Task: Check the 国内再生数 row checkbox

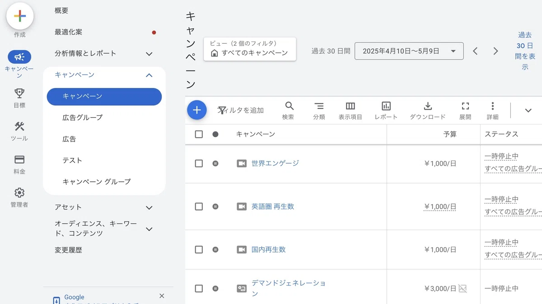Action: click(199, 249)
